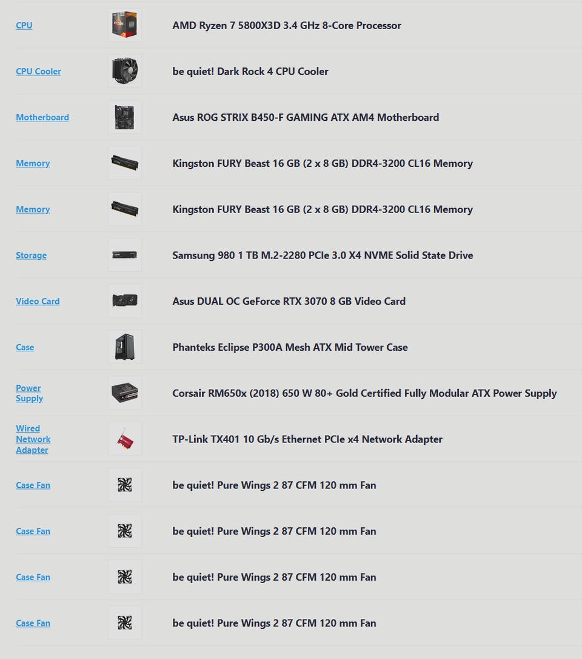This screenshot has height=659, width=582.
Task: Click the red TP-Link TX401 adapter image
Action: (x=124, y=439)
